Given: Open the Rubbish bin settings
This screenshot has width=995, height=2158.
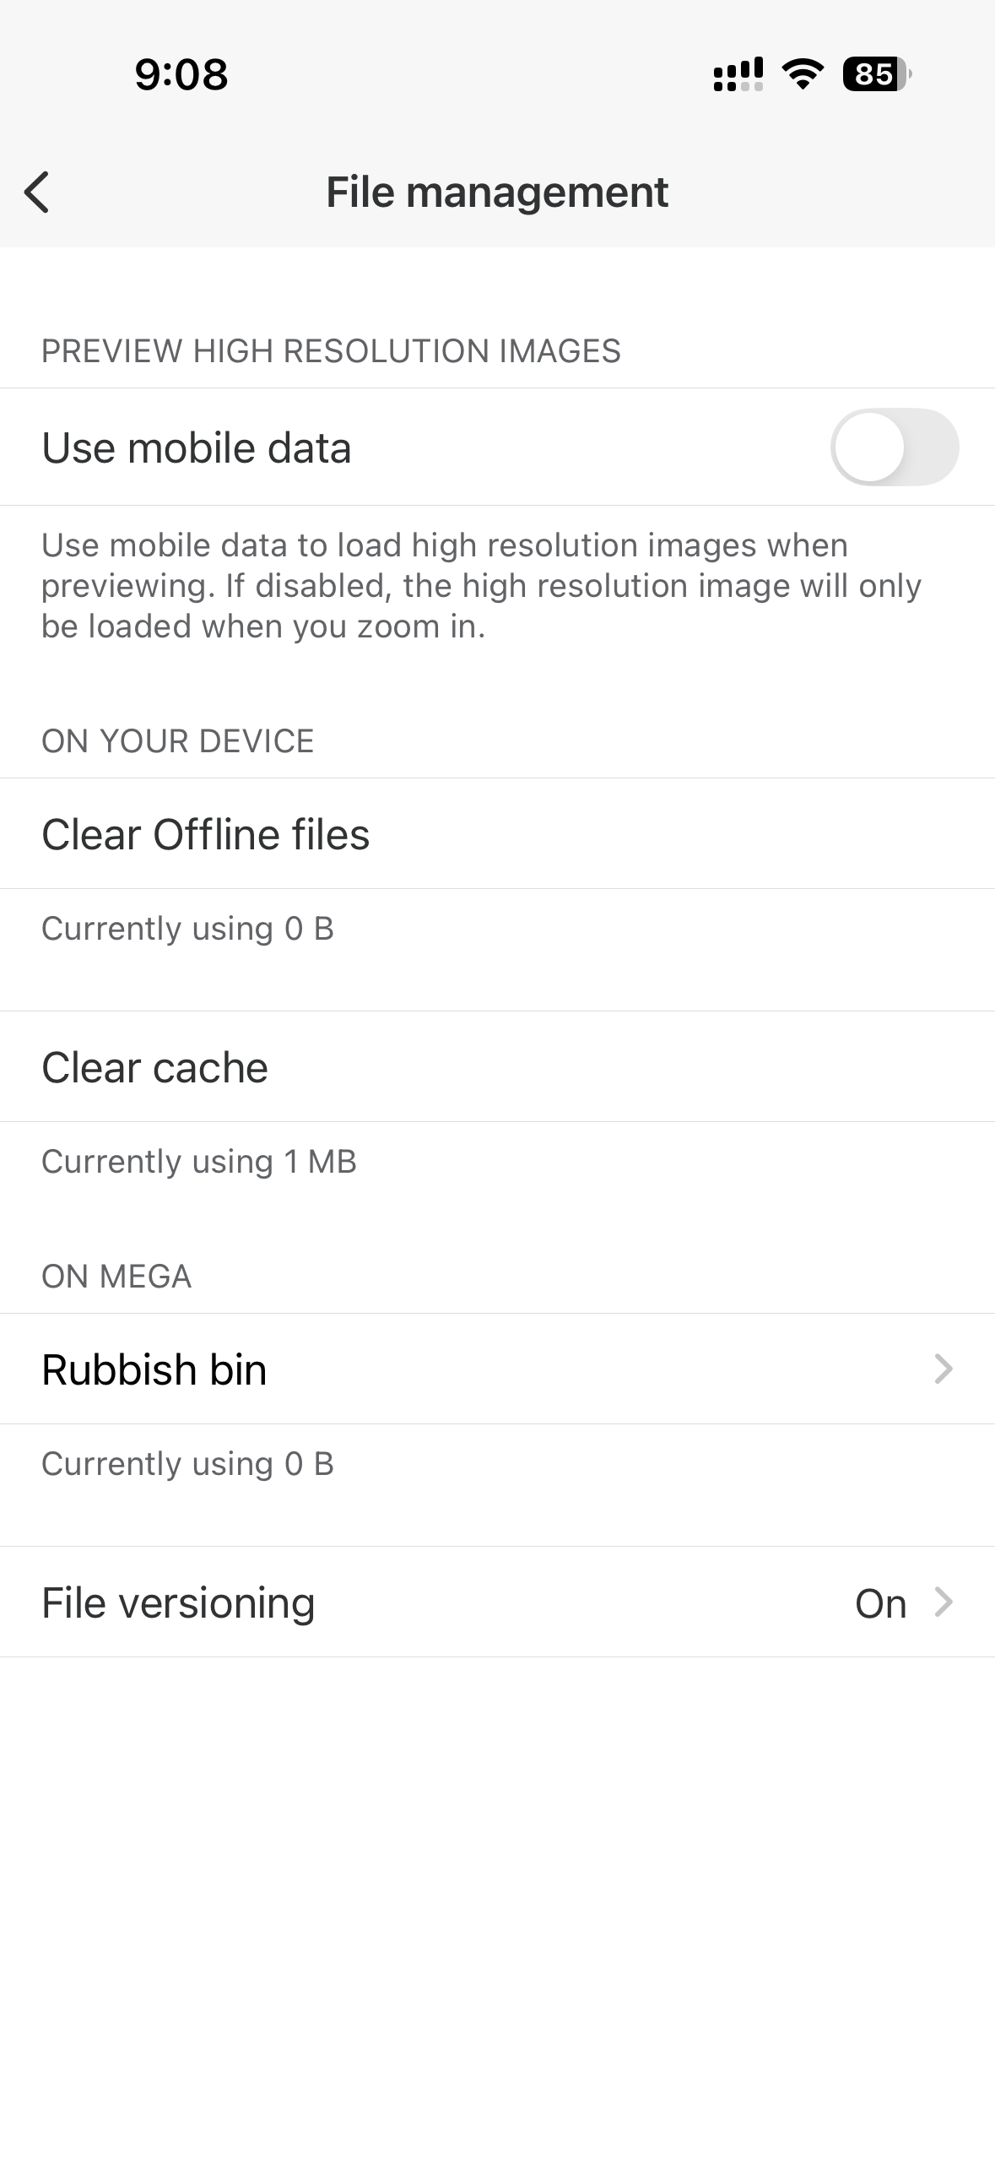Looking at the screenshot, I should tap(154, 1369).
